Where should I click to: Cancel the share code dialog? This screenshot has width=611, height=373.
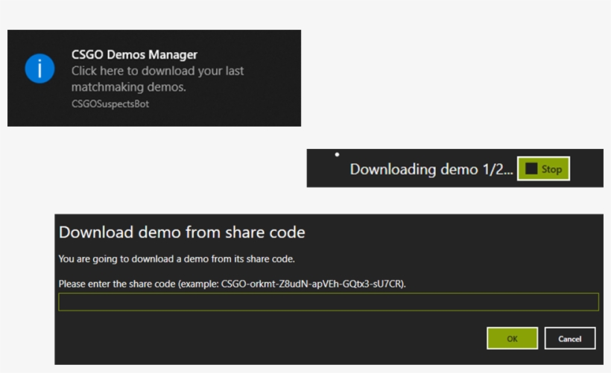click(570, 338)
